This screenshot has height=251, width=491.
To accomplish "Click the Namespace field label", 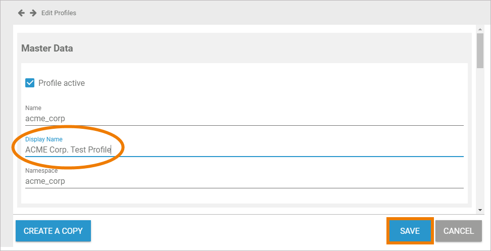I will (41, 171).
